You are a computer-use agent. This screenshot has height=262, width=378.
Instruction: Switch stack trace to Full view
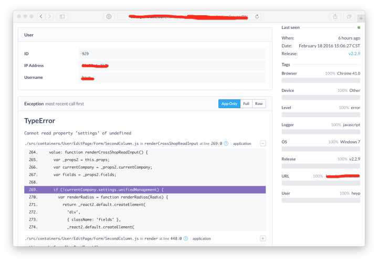246,103
